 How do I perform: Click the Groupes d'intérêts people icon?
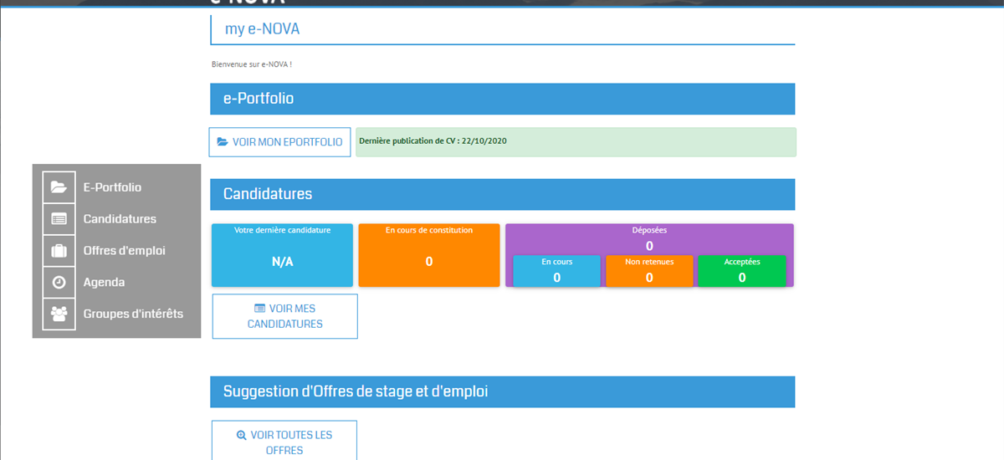(x=59, y=314)
